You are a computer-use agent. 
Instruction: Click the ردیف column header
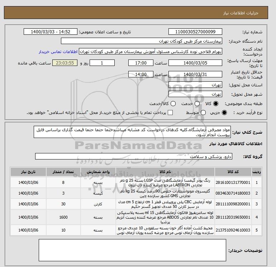pos(257,172)
